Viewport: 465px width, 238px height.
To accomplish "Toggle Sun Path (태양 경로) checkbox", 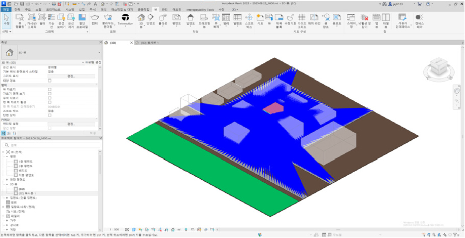I will [x=50, y=81].
